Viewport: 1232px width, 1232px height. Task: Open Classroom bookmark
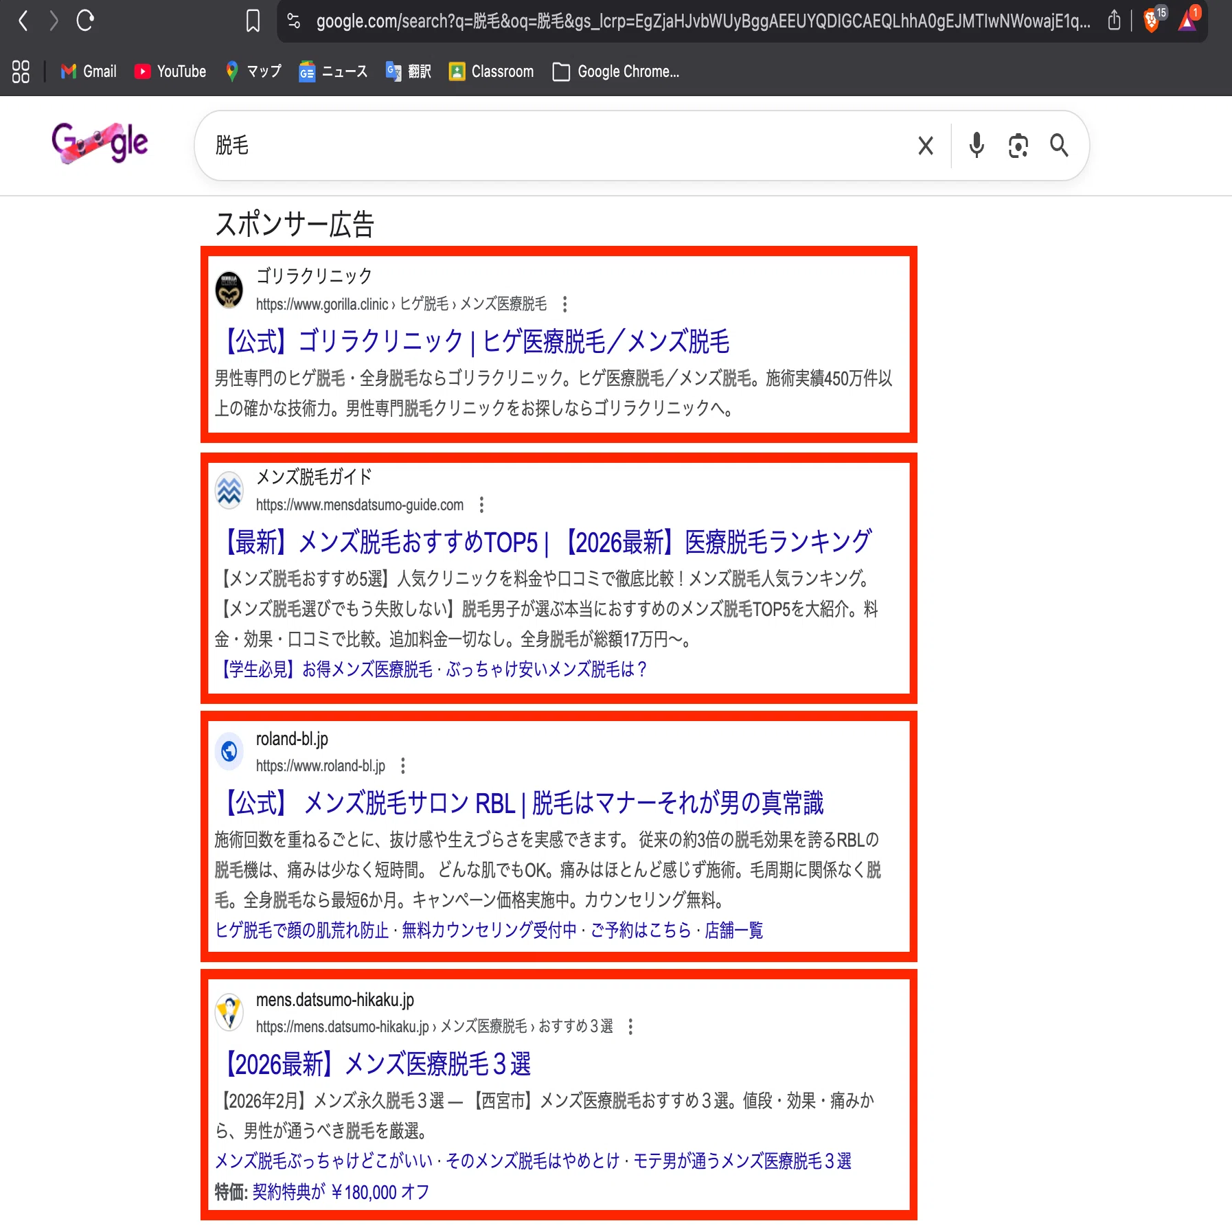coord(491,71)
